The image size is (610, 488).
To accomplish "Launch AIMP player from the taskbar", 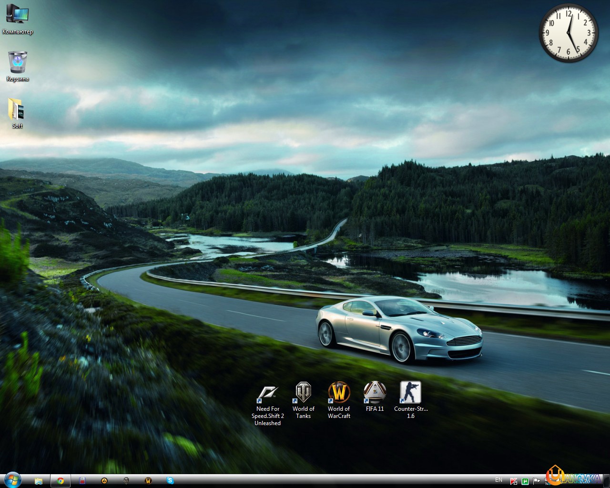I will pos(104,481).
